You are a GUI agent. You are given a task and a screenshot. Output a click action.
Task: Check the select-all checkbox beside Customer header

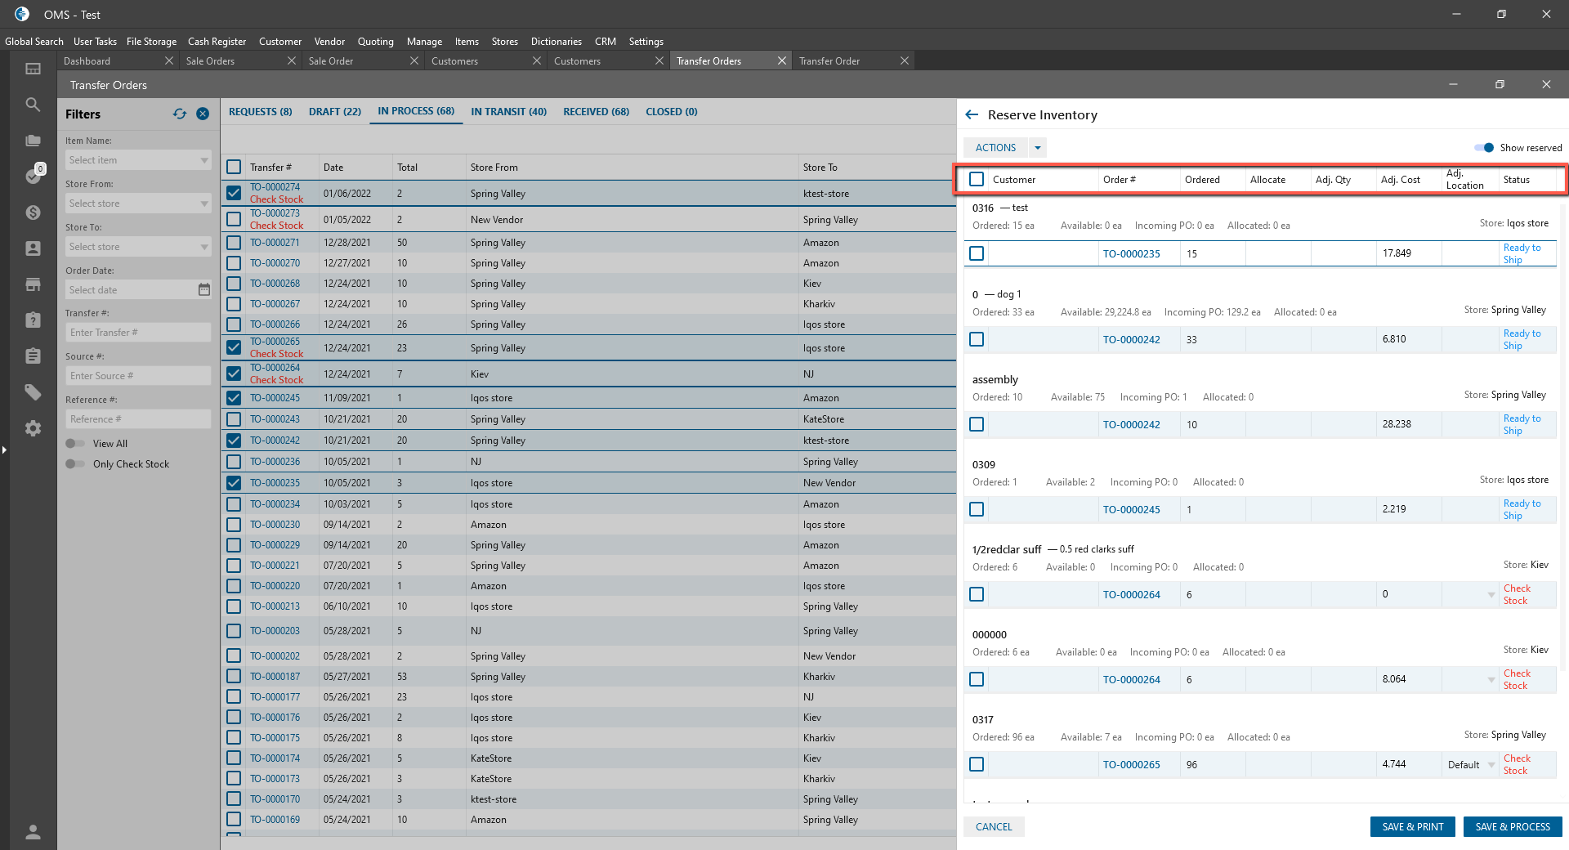(x=977, y=179)
